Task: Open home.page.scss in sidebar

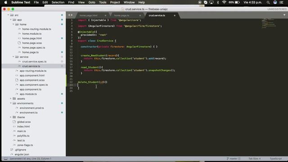Action: 32,43
